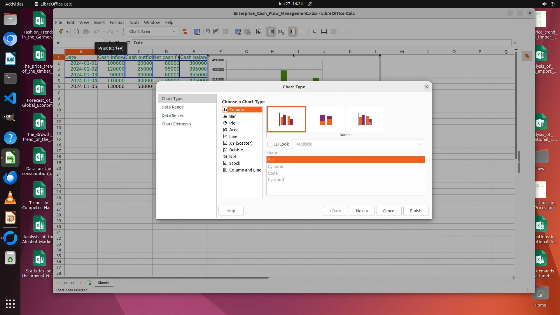This screenshot has height=315, width=560.
Task: Enable the 3D Look checkbox
Action: (270, 144)
